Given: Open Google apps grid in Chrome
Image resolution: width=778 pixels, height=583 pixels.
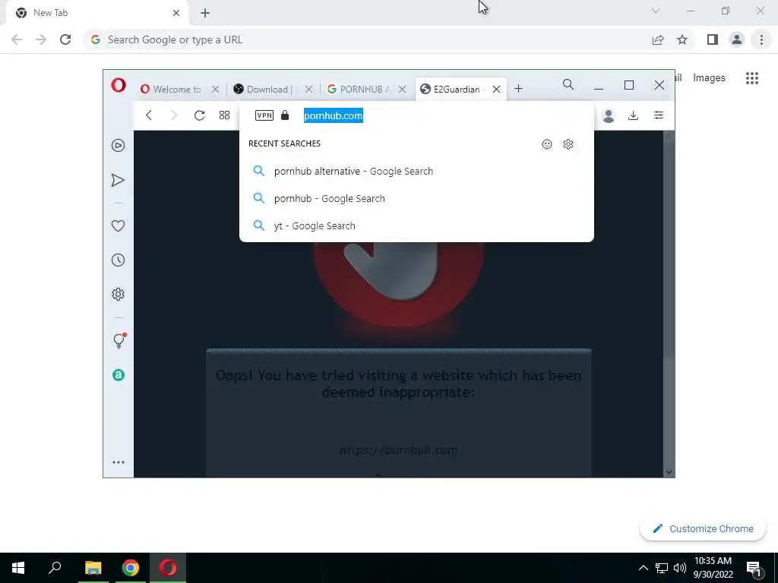Looking at the screenshot, I should tap(752, 78).
